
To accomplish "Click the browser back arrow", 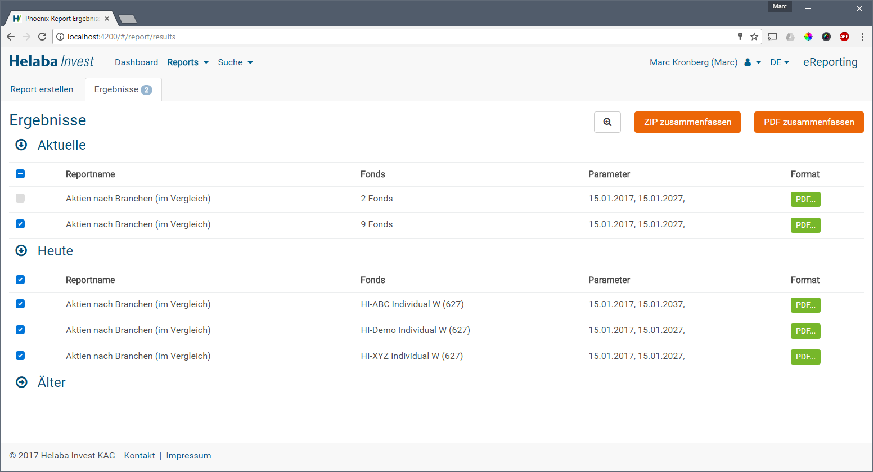I will tap(11, 37).
